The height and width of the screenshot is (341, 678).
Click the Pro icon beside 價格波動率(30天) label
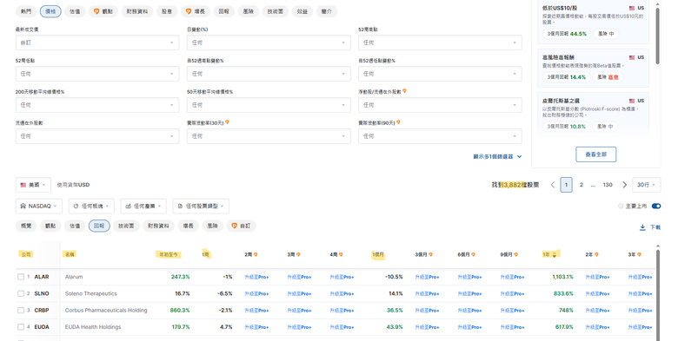[227, 122]
